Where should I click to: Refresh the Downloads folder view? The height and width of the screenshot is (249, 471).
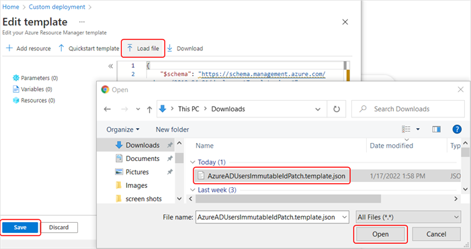tap(337, 109)
